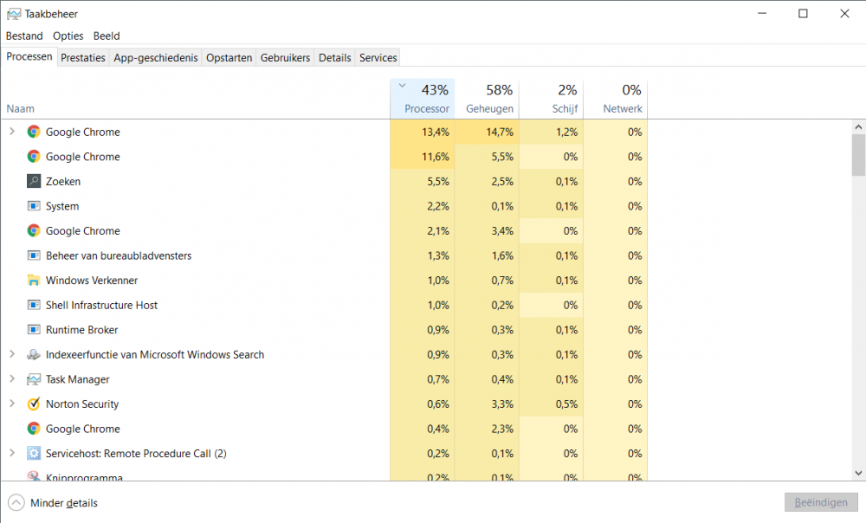
Task: Switch to the Prestaties tab
Action: [x=83, y=58]
